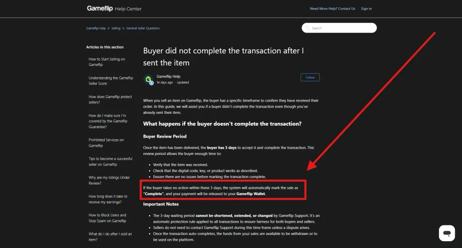Click the Gameflip Help Center logo
462x248 pixels.
pyautogui.click(x=114, y=9)
